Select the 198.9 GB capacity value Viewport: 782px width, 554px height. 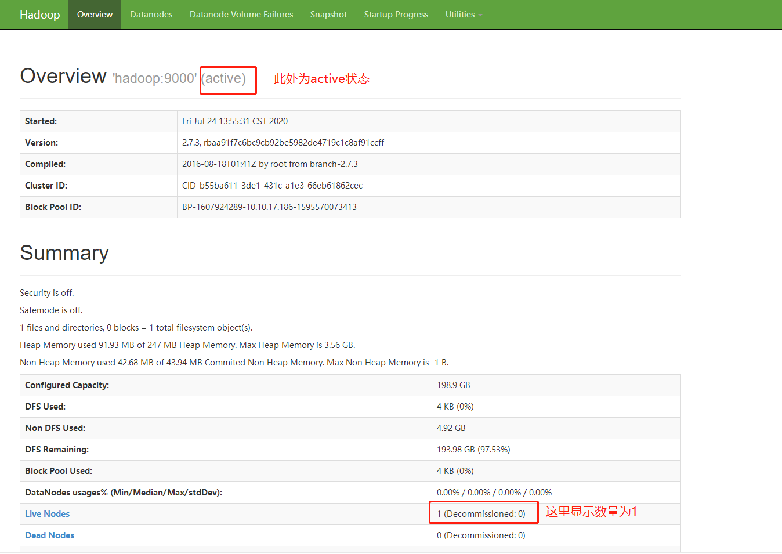tap(454, 385)
